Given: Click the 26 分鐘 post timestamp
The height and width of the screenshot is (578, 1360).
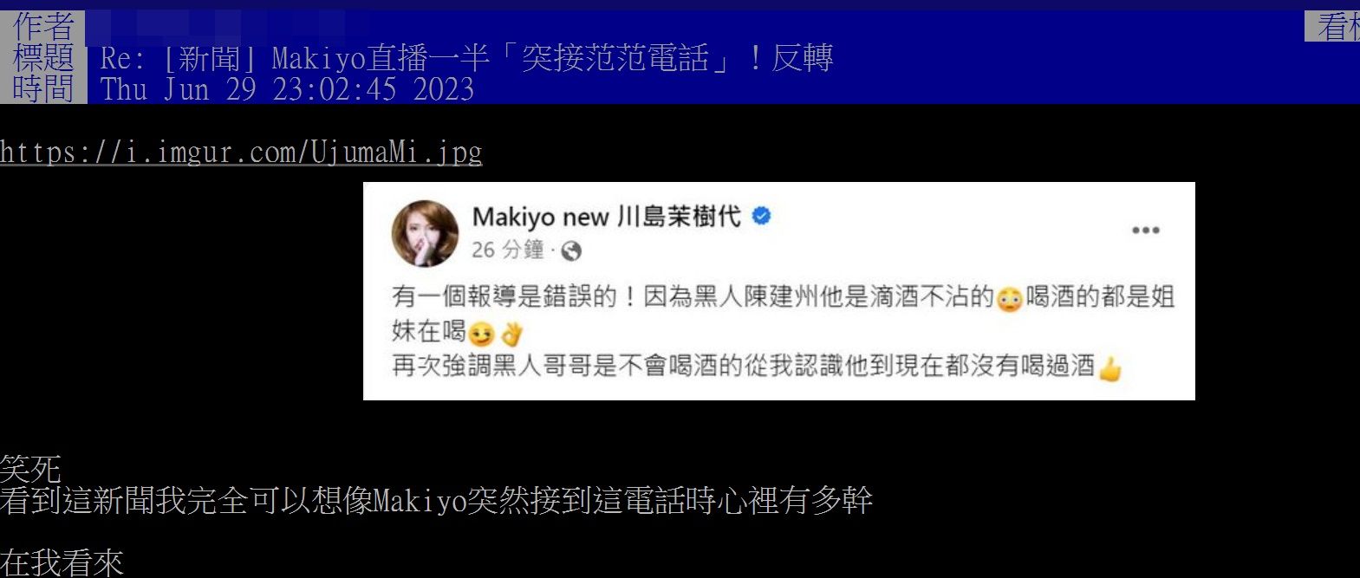Looking at the screenshot, I should coord(508,250).
